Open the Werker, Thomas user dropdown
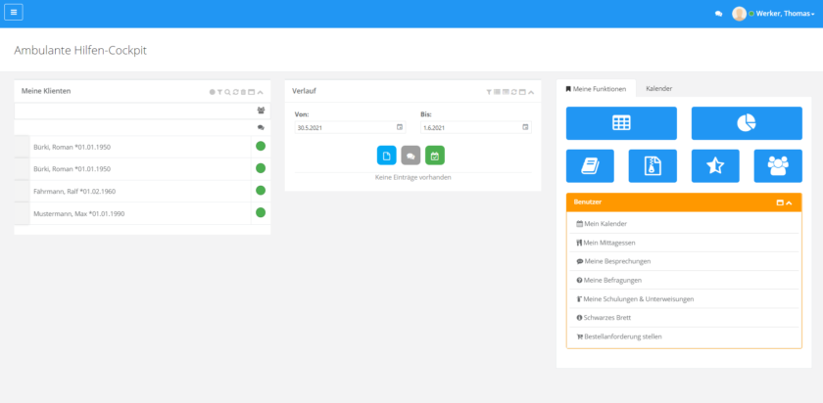Viewport: 823px width, 403px height. [x=783, y=14]
